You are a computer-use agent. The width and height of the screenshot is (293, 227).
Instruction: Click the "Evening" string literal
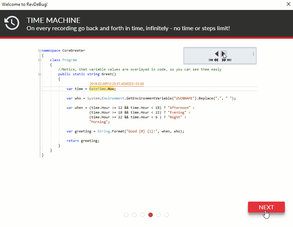click(177, 112)
